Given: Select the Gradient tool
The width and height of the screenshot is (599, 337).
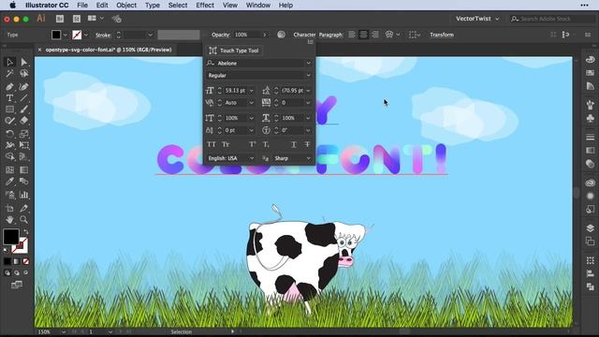Looking at the screenshot, I should pyautogui.click(x=23, y=169).
